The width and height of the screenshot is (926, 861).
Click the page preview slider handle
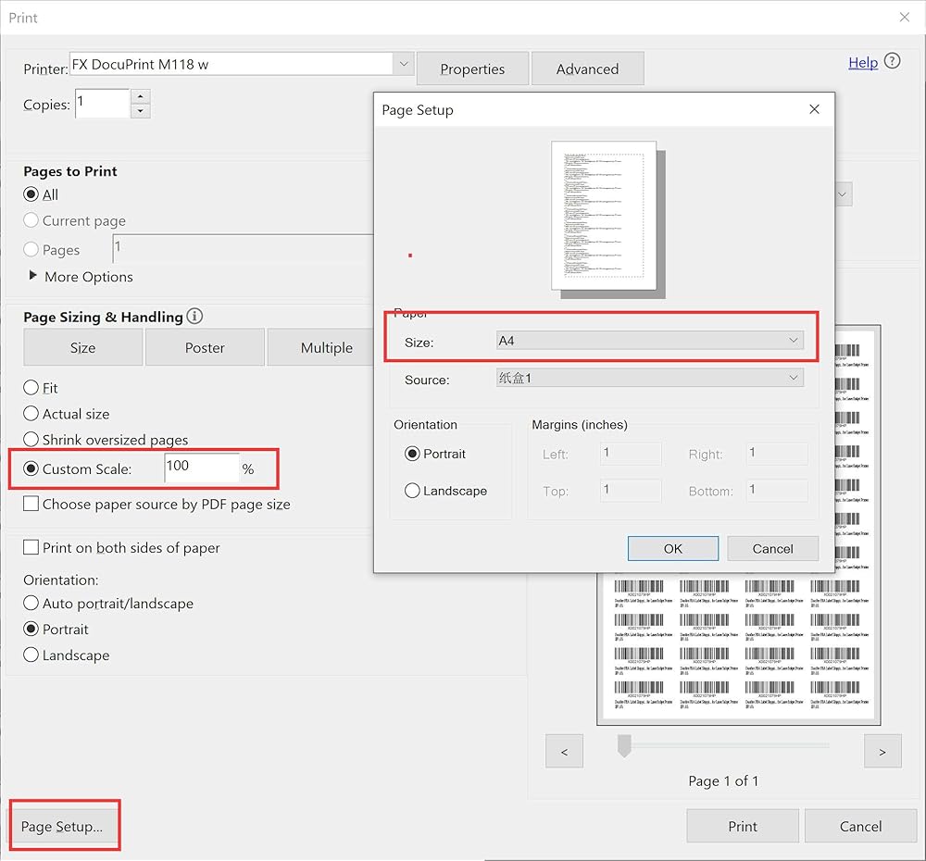(x=624, y=745)
